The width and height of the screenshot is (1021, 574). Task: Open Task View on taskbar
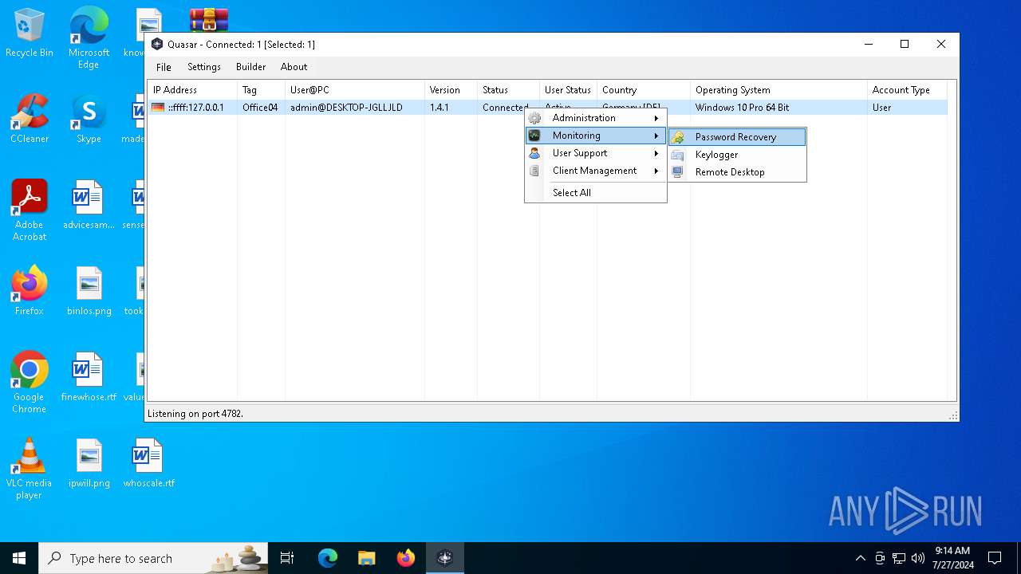point(287,558)
